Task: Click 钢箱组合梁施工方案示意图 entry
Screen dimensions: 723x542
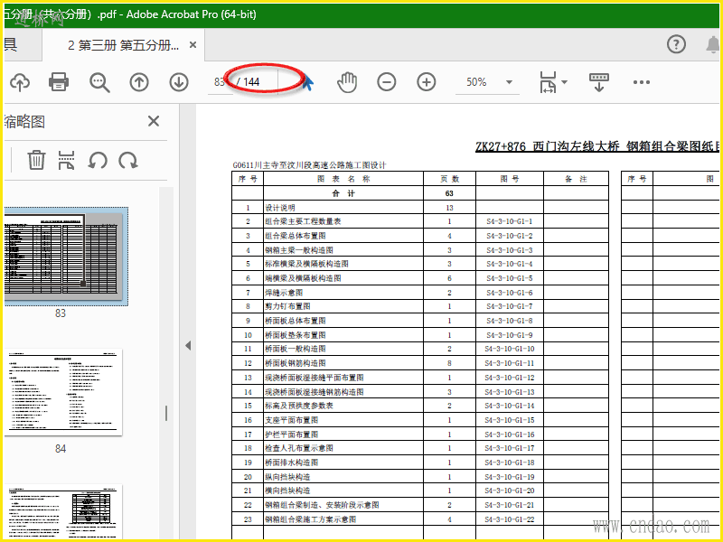Action: click(310, 519)
